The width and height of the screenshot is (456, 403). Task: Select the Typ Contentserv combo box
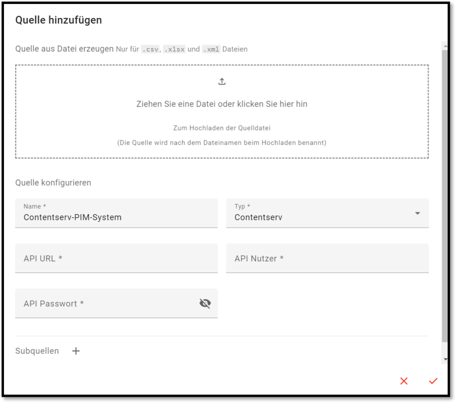pos(327,213)
